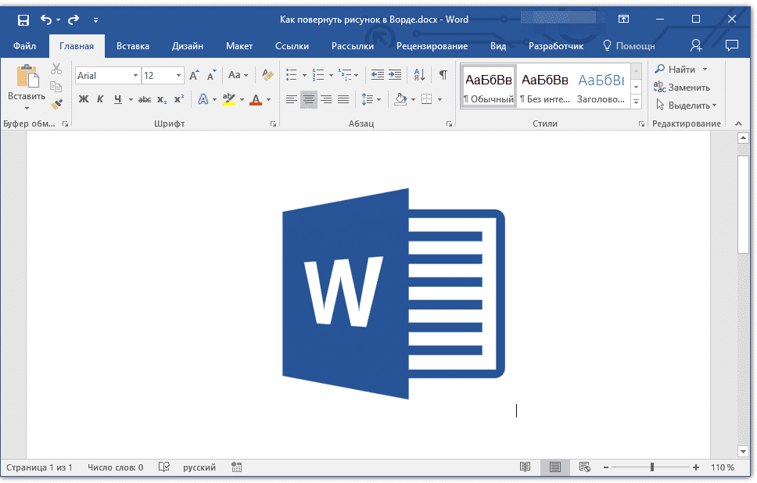Open the Arial font name dropdown
This screenshot has width=757, height=483.
[135, 76]
